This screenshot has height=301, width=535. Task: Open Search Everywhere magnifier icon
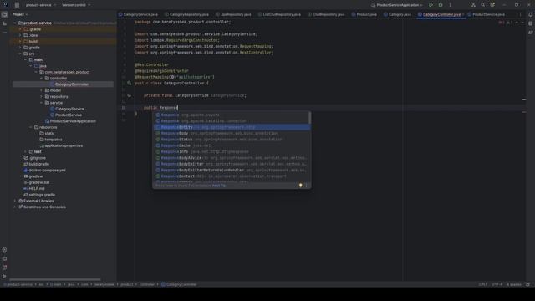coord(483,5)
